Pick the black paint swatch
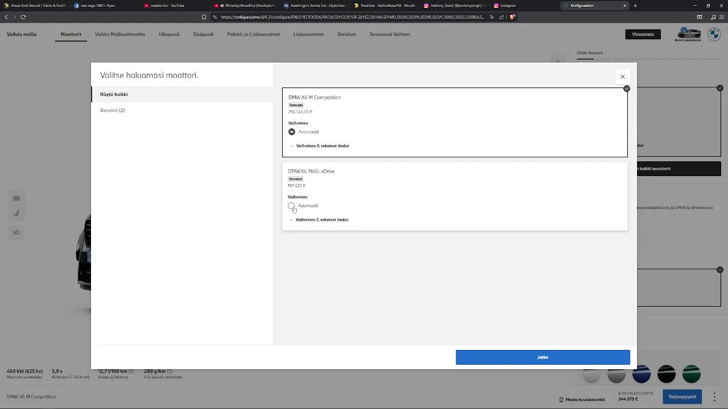The height and width of the screenshot is (409, 728). tap(667, 374)
